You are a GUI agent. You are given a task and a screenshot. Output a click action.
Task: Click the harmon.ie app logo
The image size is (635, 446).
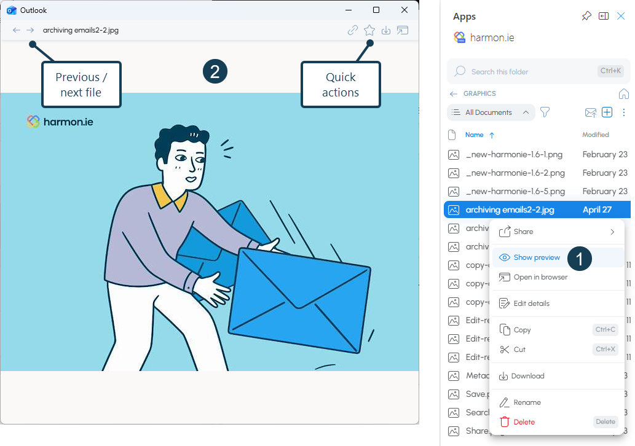(x=459, y=37)
